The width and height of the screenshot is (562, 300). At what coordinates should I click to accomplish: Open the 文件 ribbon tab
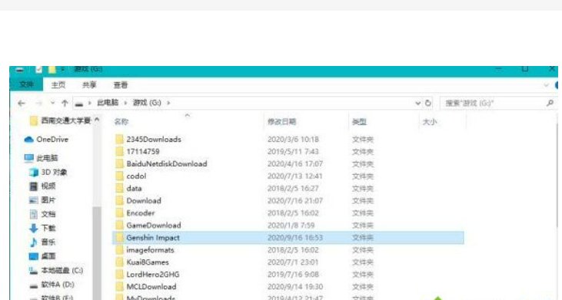click(x=26, y=84)
